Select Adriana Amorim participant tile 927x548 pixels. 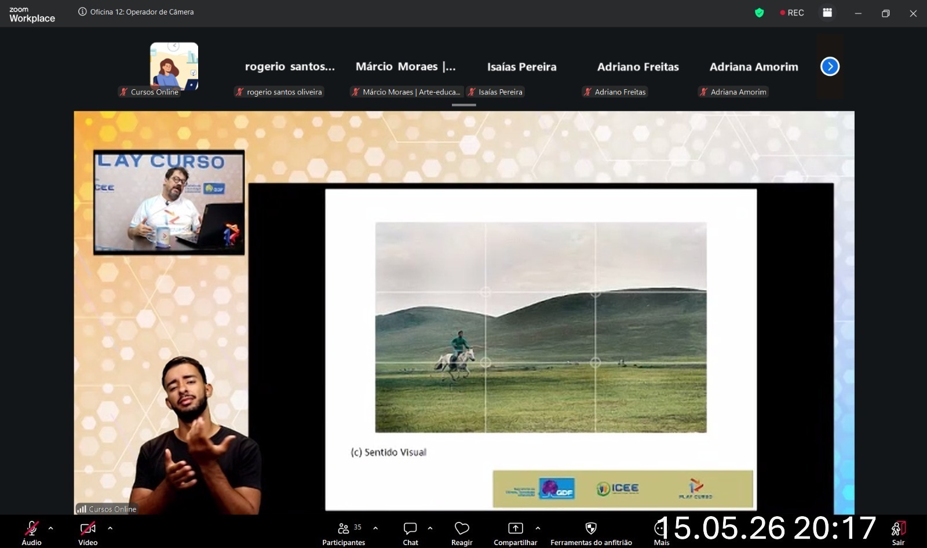(x=754, y=67)
